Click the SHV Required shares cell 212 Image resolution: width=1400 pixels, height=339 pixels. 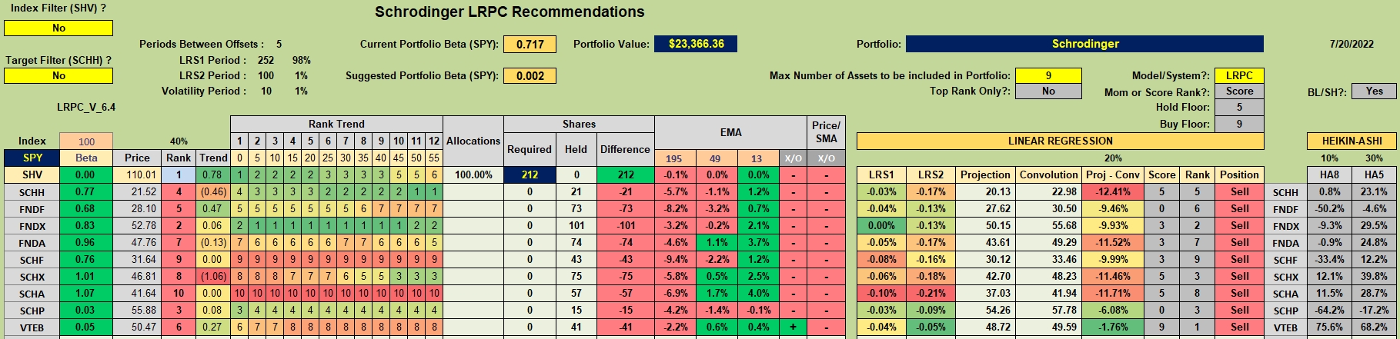coord(530,174)
